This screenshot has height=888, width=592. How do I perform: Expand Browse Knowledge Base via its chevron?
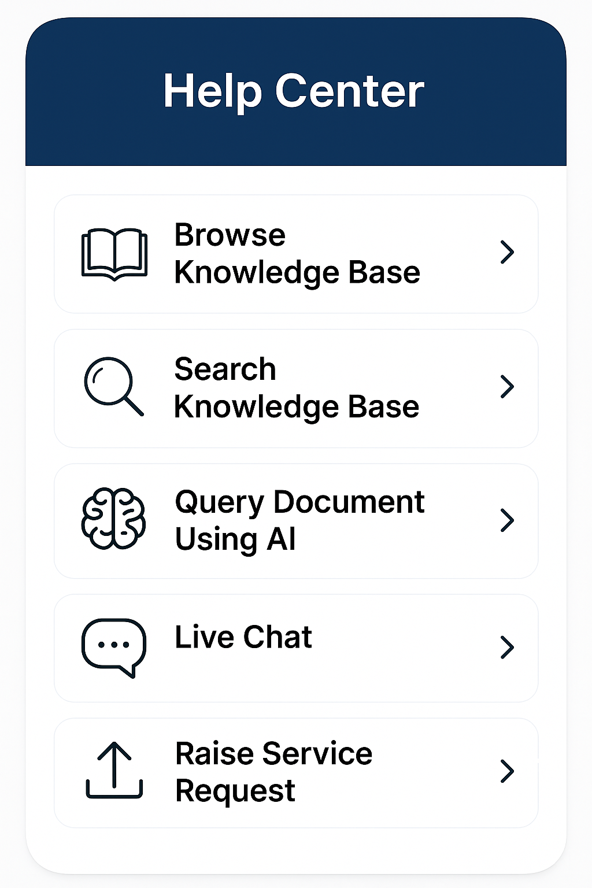click(x=507, y=252)
